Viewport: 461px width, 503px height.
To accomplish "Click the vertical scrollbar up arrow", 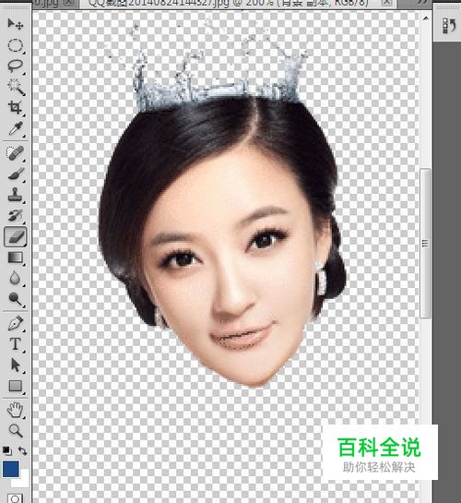I will click(425, 18).
